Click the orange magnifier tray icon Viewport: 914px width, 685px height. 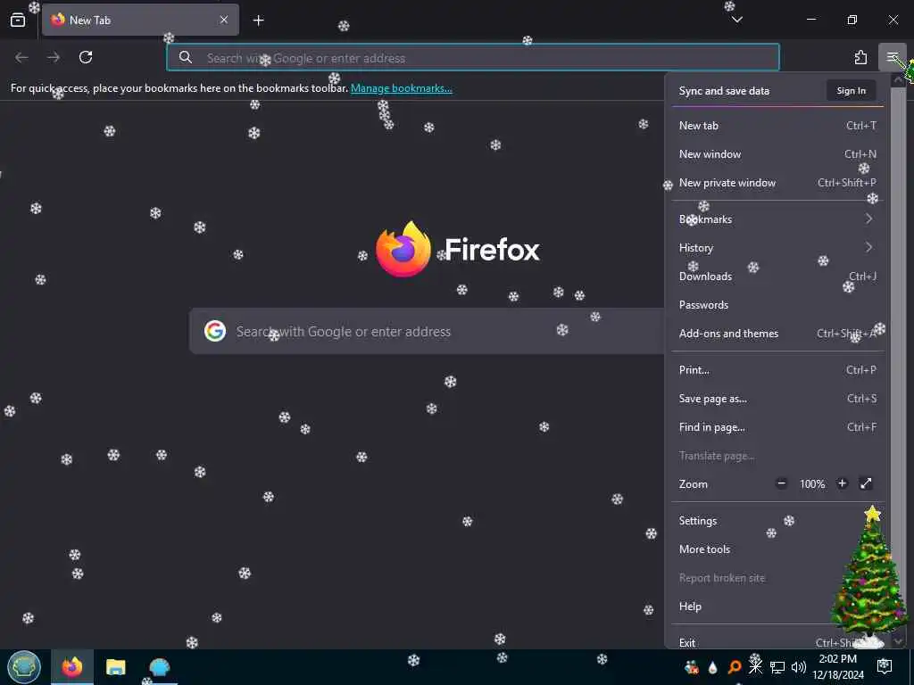pos(735,667)
